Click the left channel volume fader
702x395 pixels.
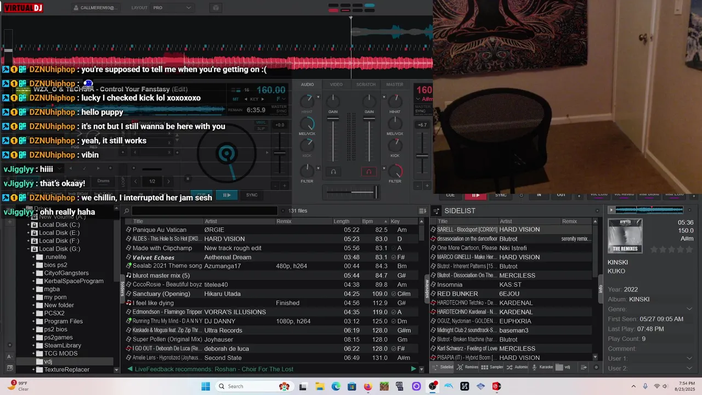[x=333, y=139]
